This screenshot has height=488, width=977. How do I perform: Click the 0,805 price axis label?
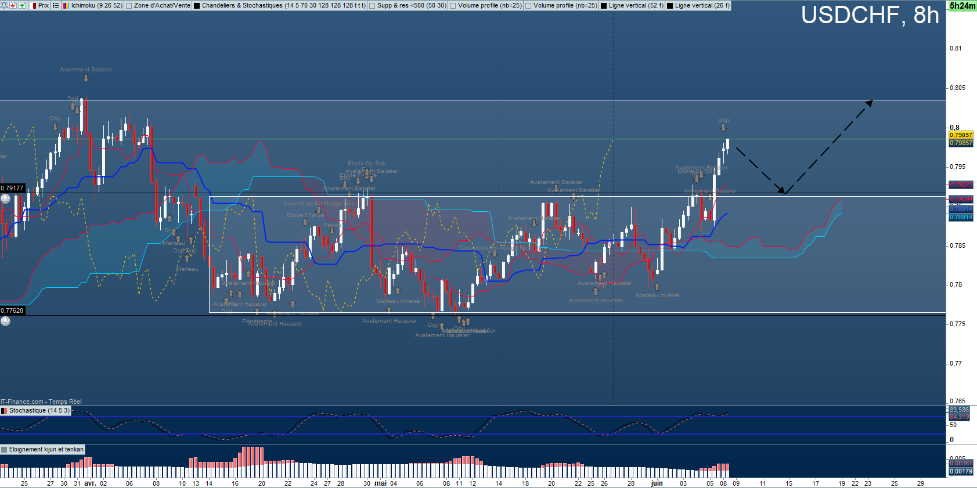(x=958, y=88)
